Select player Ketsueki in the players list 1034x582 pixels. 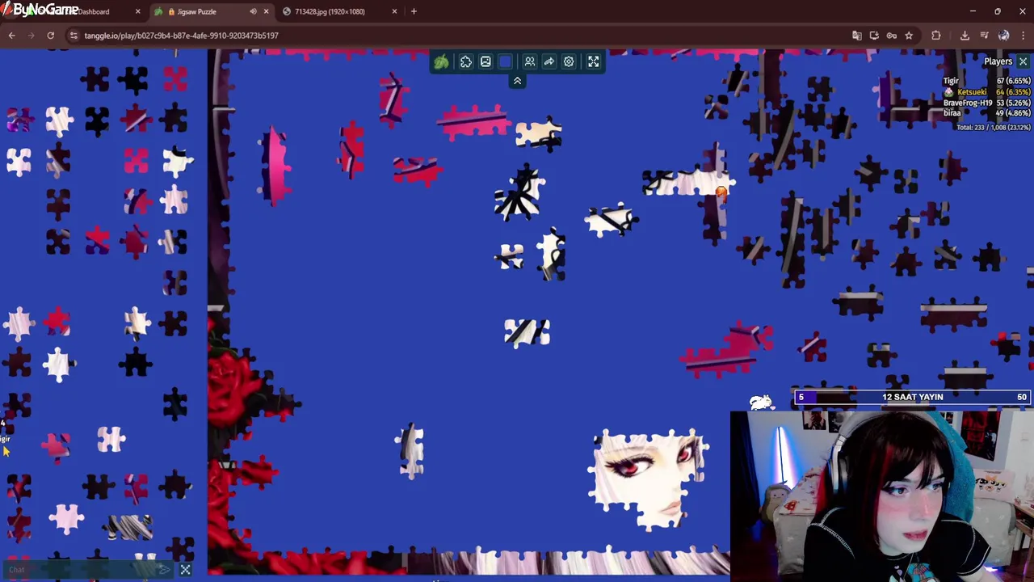(972, 92)
